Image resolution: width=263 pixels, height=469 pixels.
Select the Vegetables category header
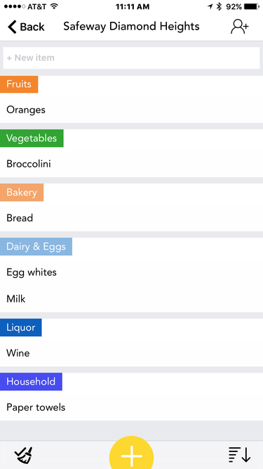pyautogui.click(x=32, y=139)
